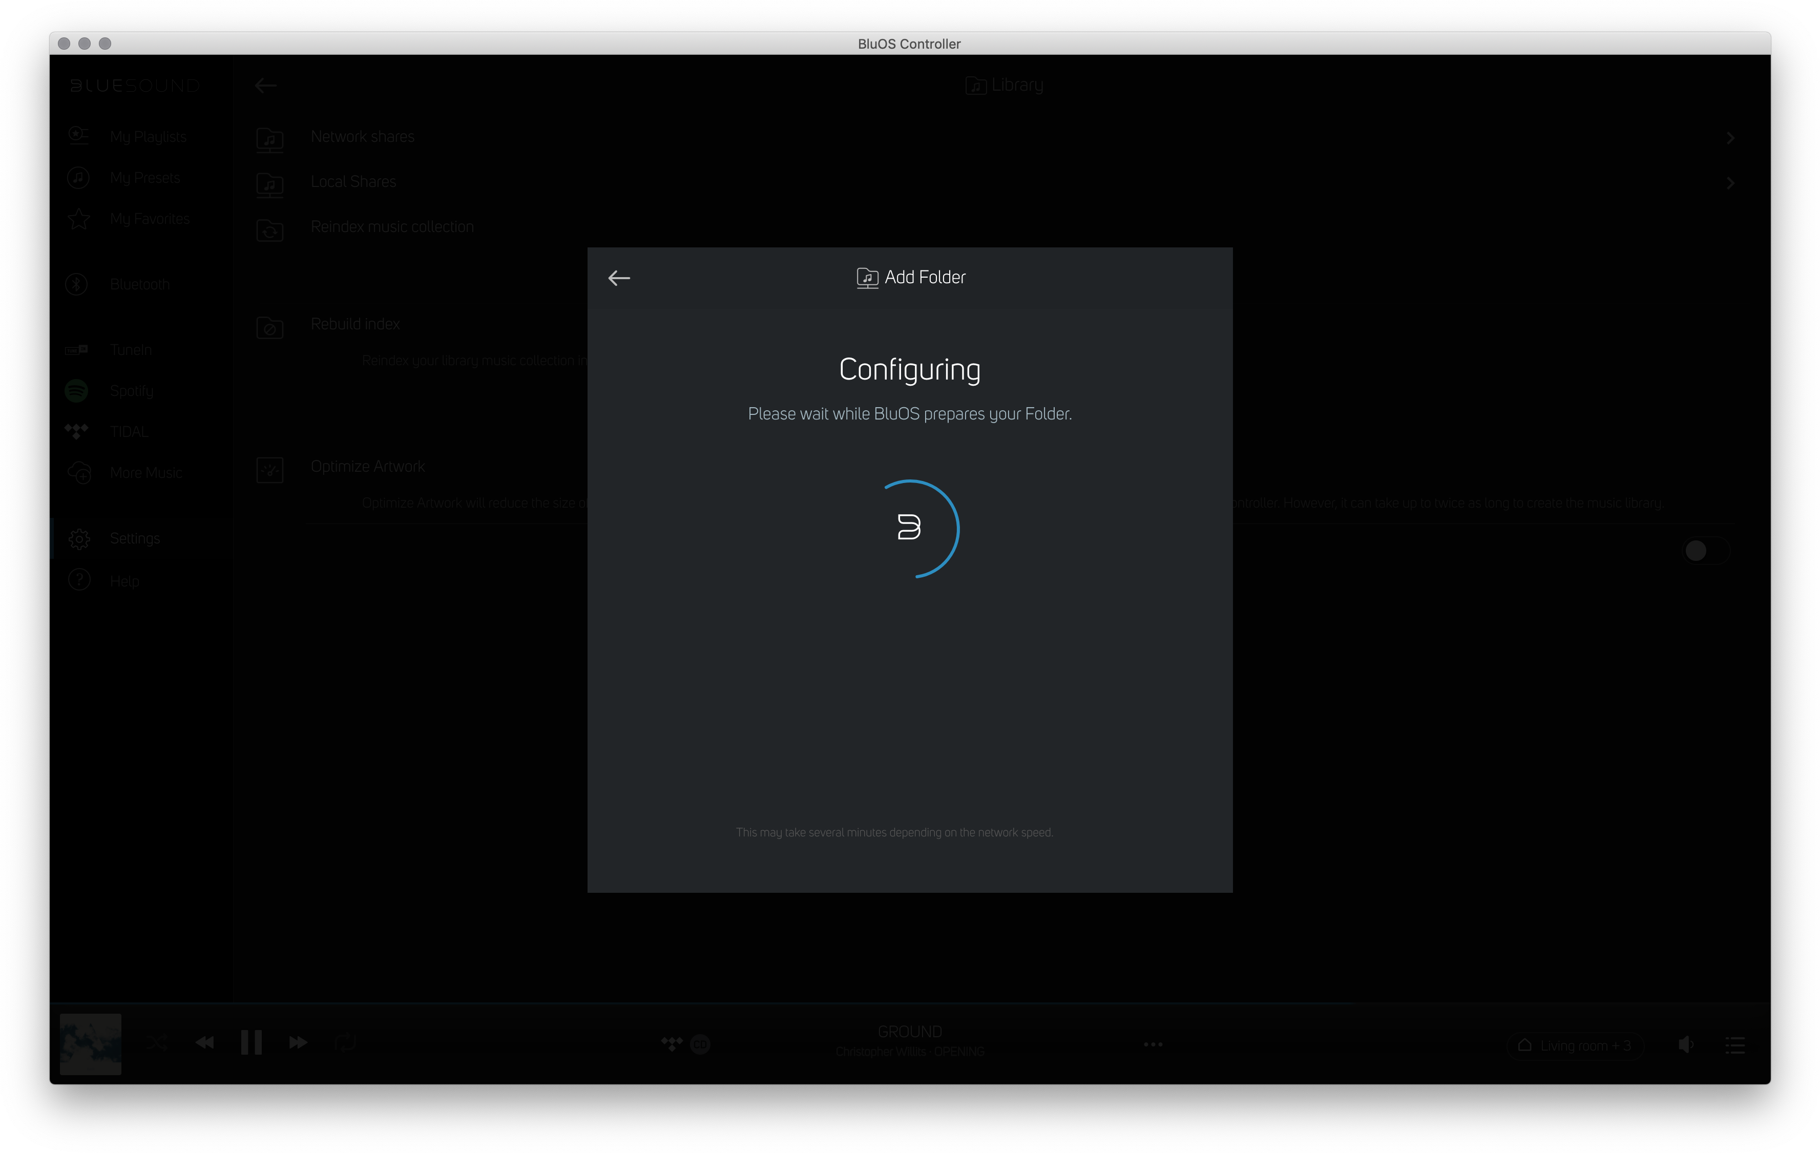Image resolution: width=1820 pixels, height=1153 pixels.
Task: Click the volume speaker icon
Action: 1685,1045
